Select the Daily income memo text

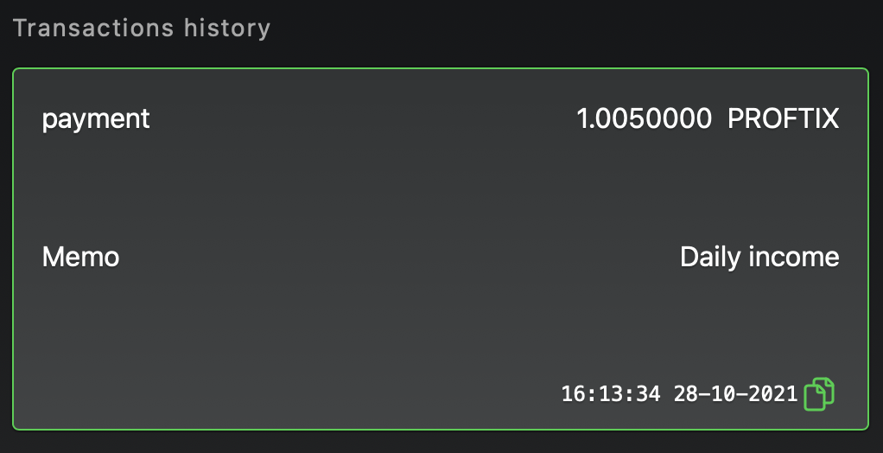759,257
